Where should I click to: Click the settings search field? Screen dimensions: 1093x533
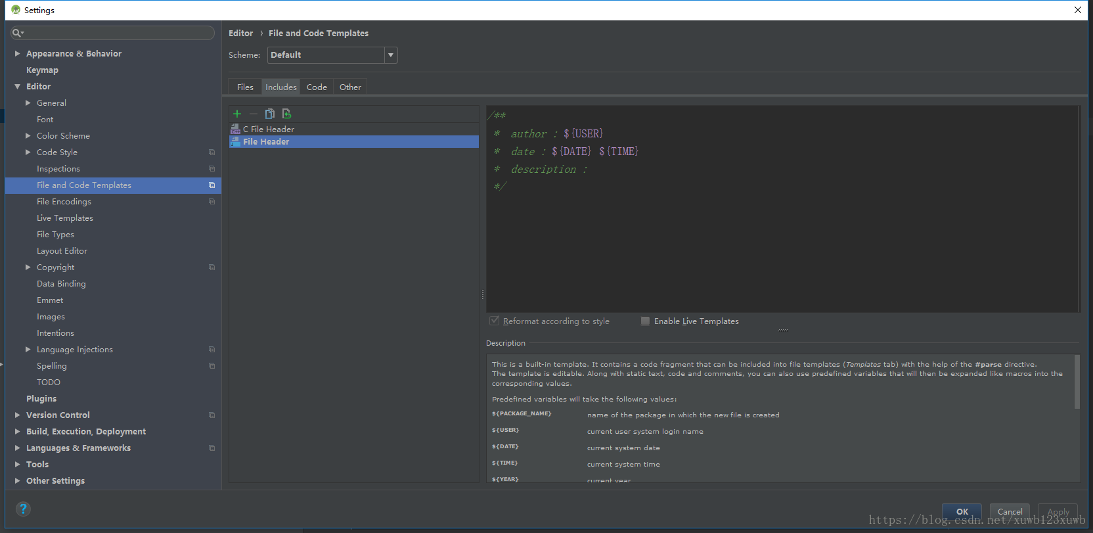click(113, 33)
